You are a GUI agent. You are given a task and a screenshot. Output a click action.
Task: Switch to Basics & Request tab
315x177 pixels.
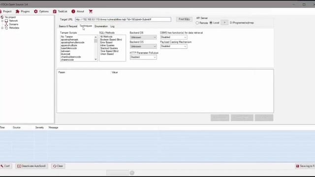coord(68,26)
